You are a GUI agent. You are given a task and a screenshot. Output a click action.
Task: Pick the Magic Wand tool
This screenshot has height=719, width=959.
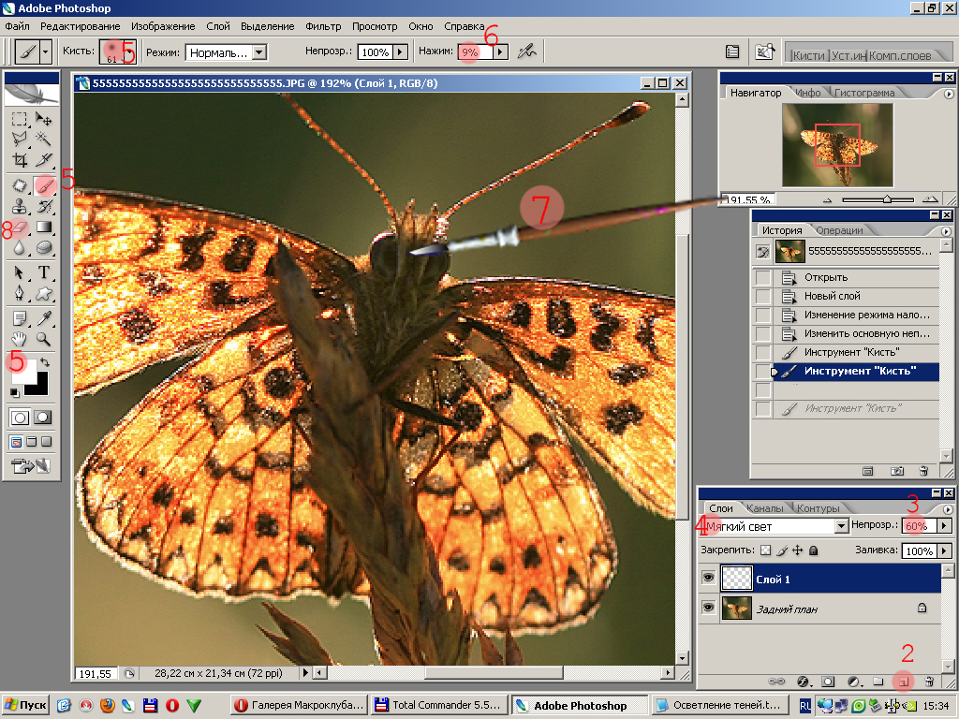coord(43,139)
